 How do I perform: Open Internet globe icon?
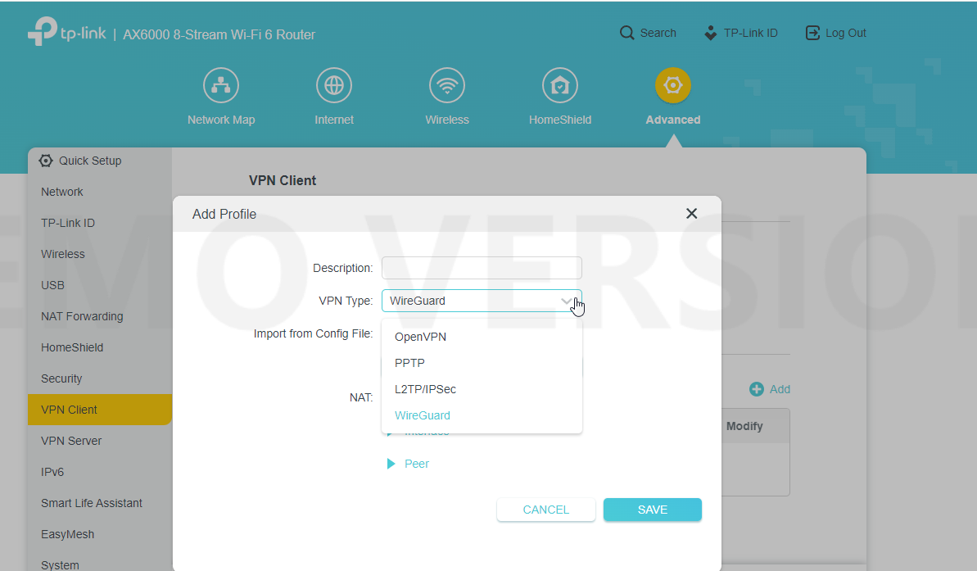click(334, 85)
